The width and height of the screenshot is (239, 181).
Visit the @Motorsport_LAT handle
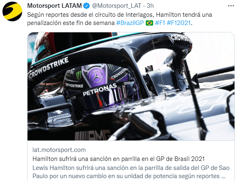tap(117, 6)
